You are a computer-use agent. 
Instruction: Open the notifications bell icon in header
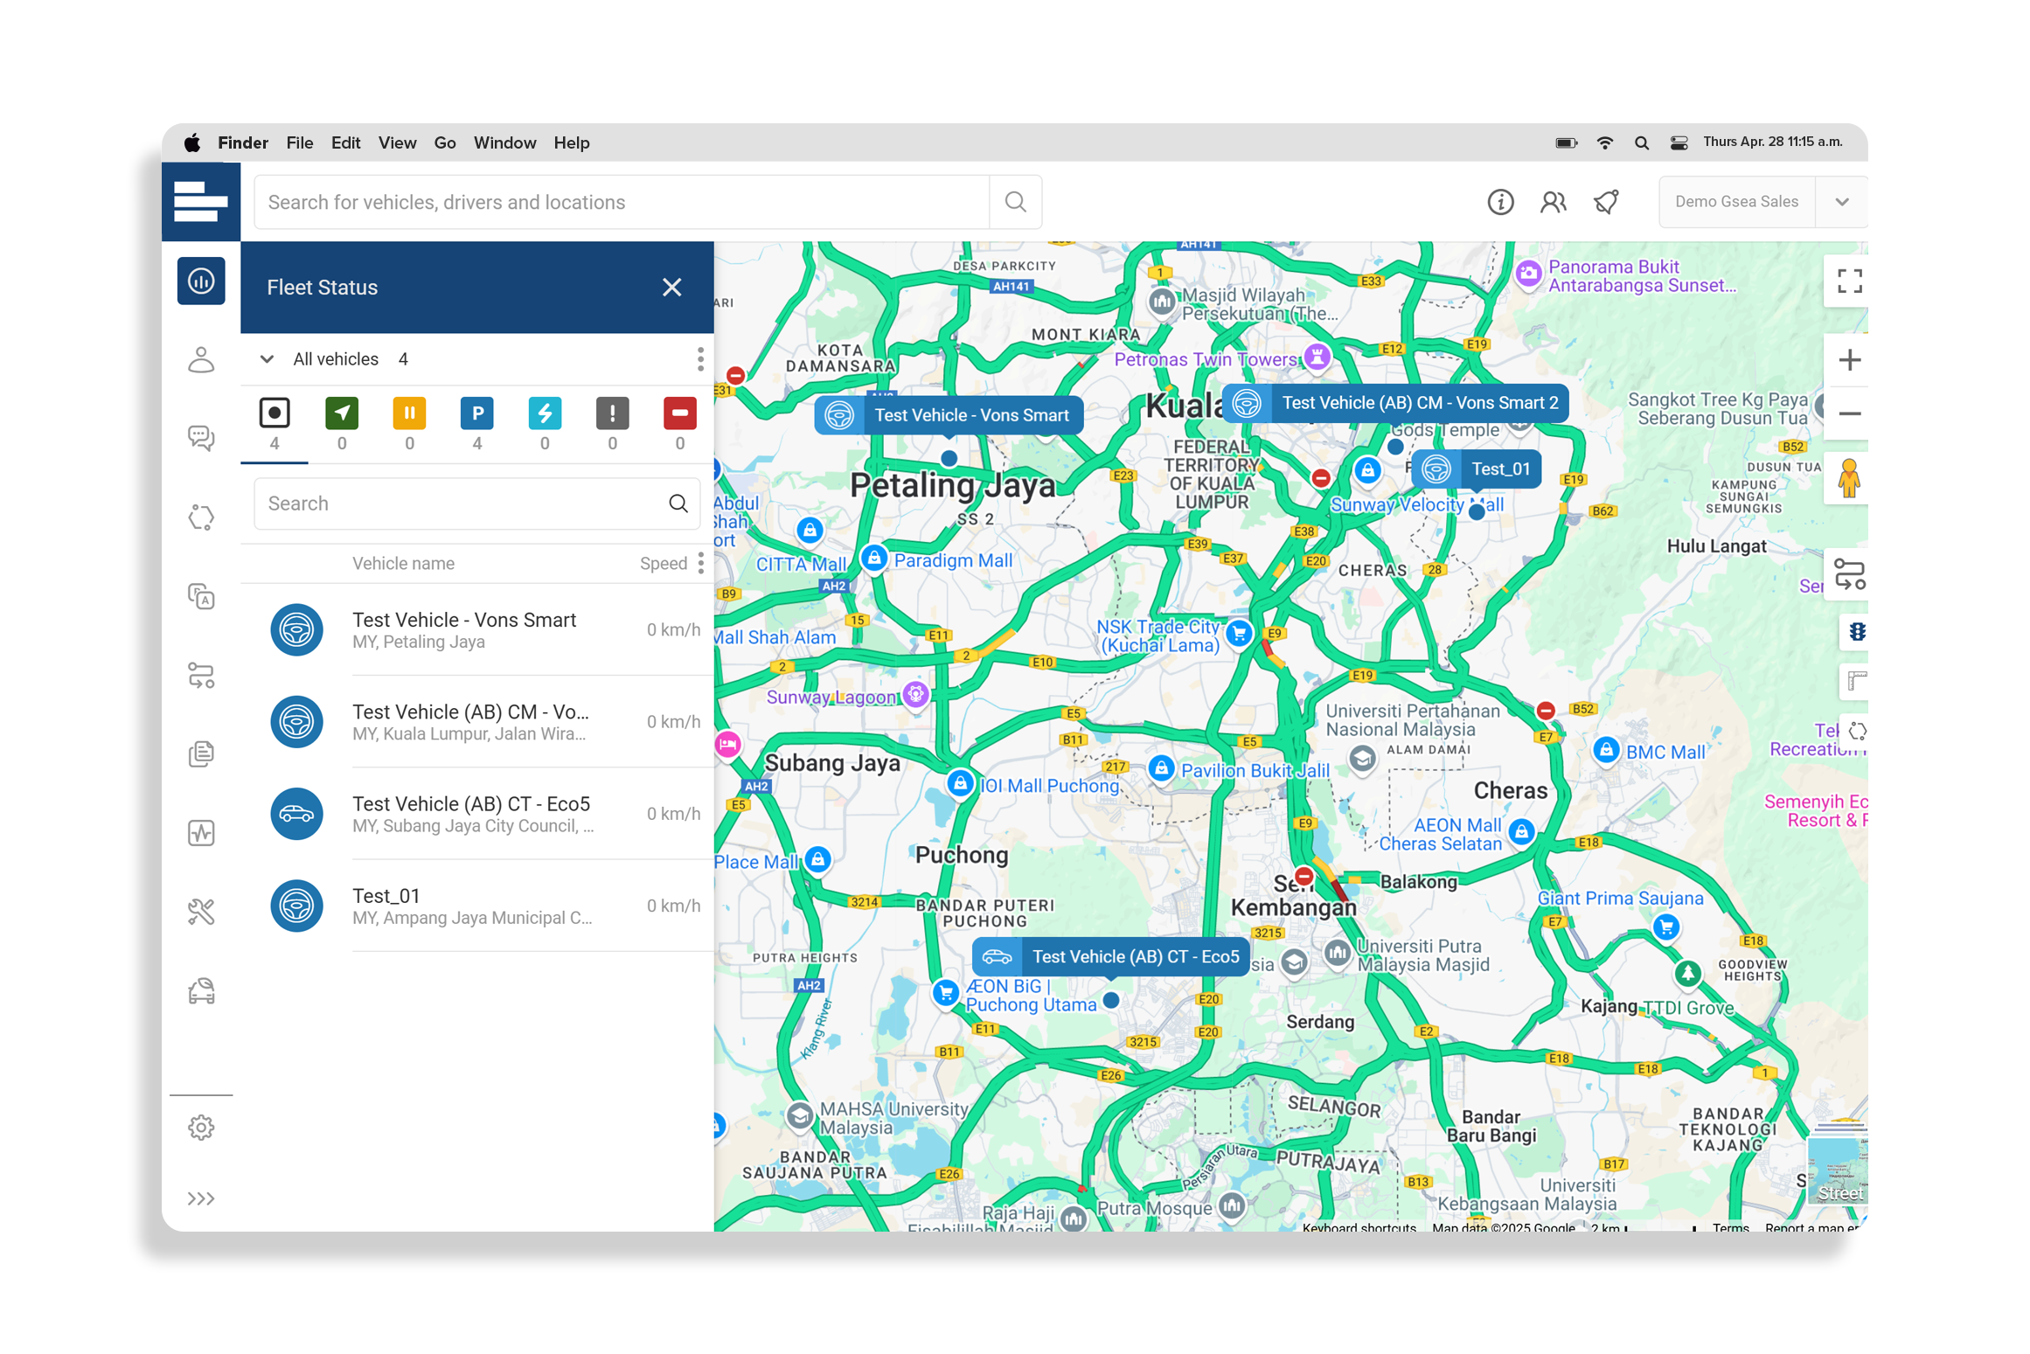point(1606,202)
